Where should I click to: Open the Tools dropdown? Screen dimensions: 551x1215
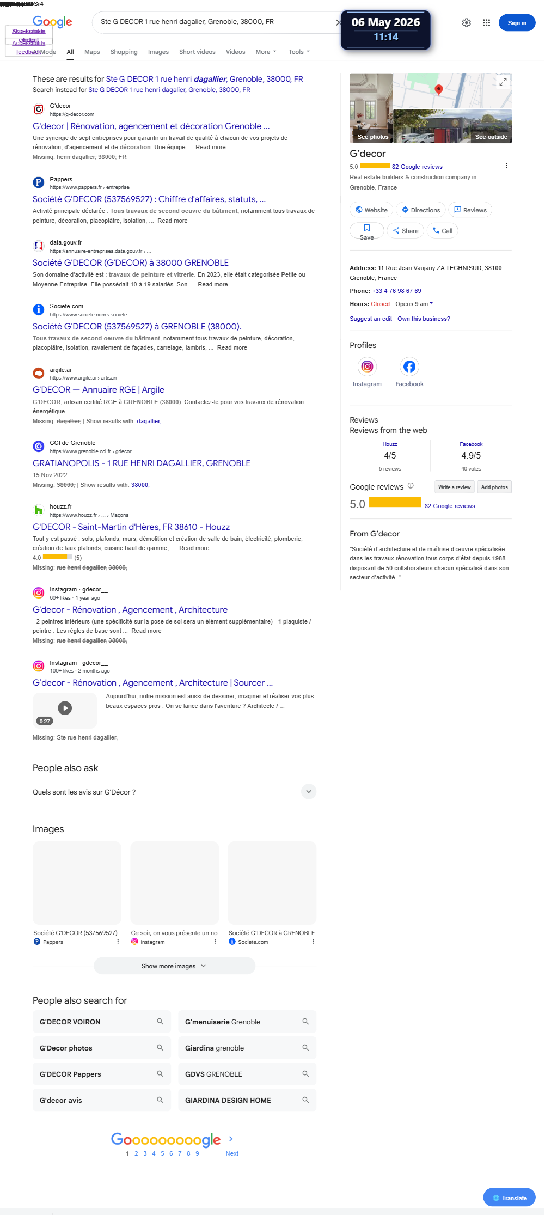coord(299,52)
